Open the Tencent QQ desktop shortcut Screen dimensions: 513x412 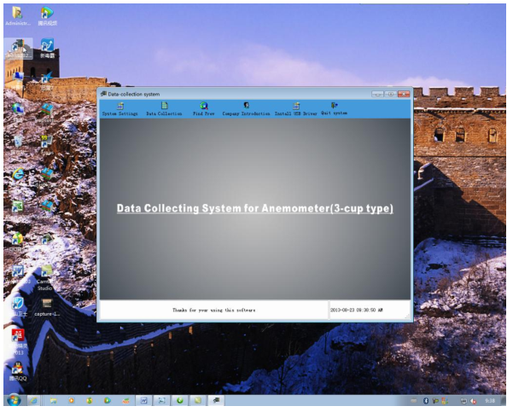[17, 370]
